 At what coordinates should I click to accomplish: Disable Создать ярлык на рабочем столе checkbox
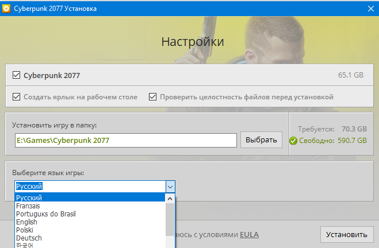[x=16, y=97]
